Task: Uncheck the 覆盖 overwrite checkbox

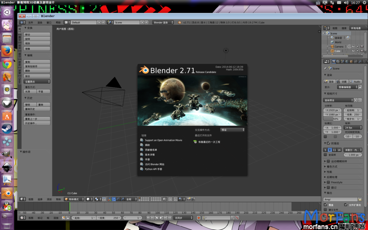Action: (325, 205)
